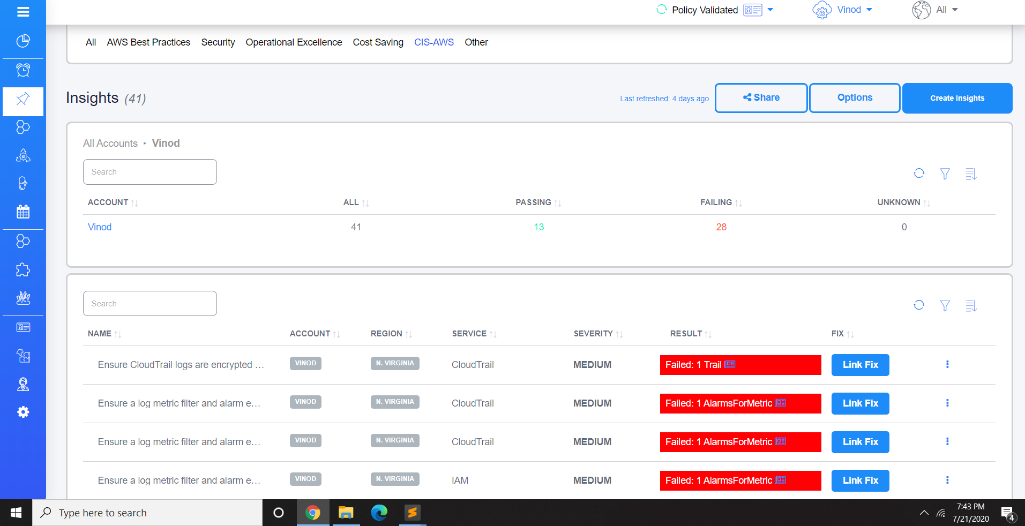Open the Windows notification center icon

[1007, 513]
